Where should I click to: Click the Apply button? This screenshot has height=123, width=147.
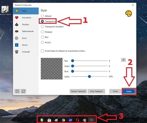click(129, 91)
